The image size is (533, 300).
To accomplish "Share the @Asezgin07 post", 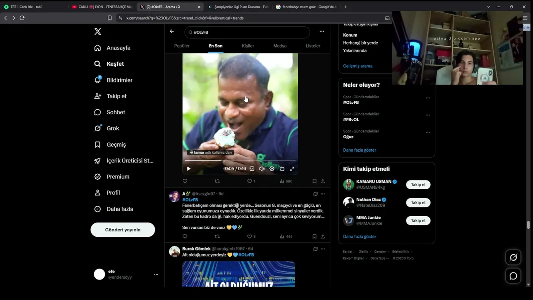I will (323, 236).
